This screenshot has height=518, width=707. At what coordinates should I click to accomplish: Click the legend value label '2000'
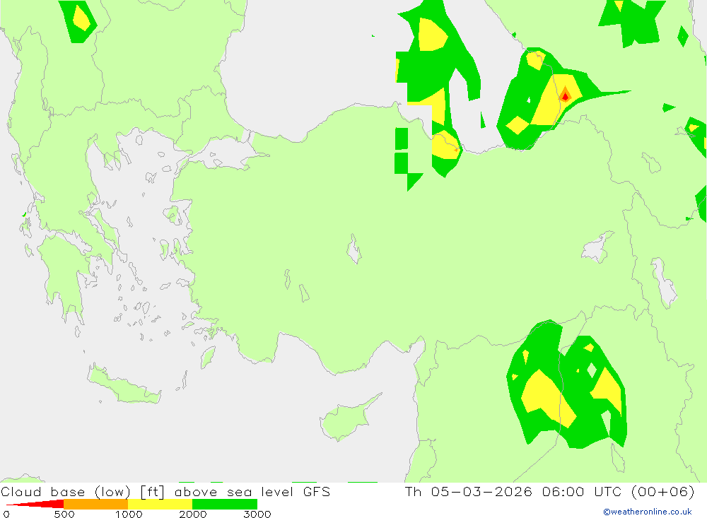[192, 514]
